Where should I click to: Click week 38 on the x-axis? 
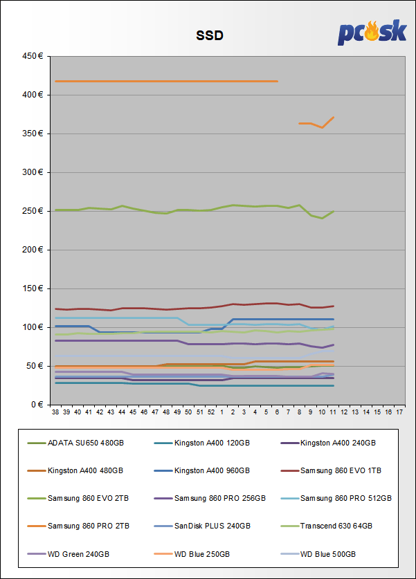pos(55,412)
